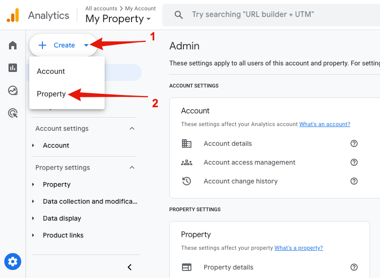Click the Admin page heading

[184, 46]
